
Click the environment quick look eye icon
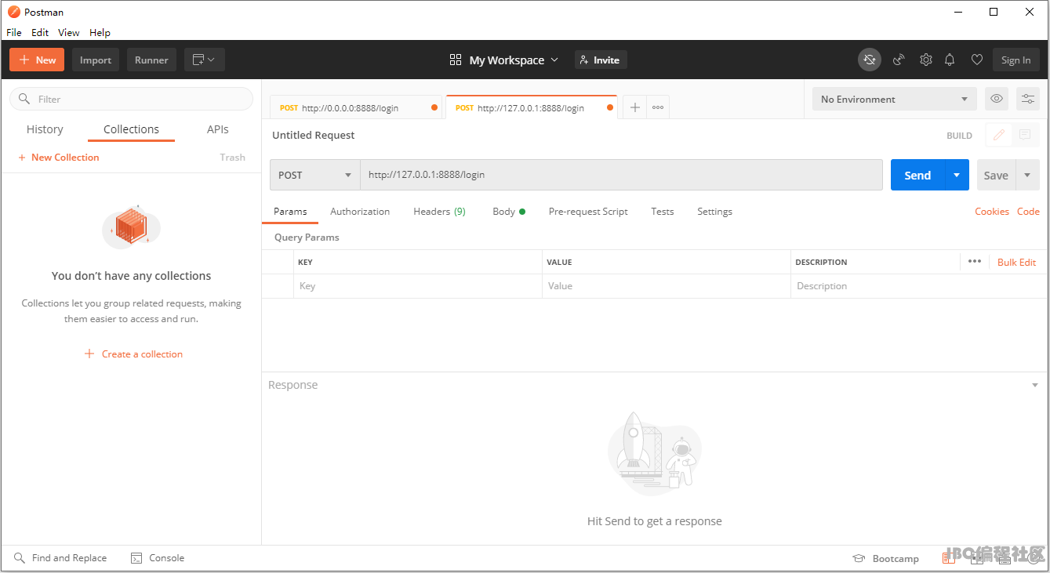[x=997, y=99]
